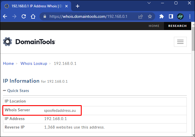Close the 192.168.0.1 Whois tab
The height and width of the screenshot is (137, 195).
coord(66,6)
